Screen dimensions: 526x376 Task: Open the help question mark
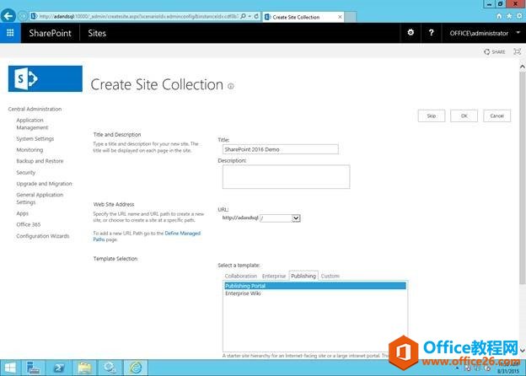[431, 33]
